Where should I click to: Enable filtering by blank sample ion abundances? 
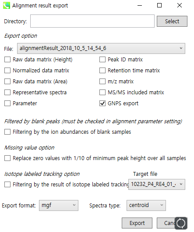coord(7,132)
